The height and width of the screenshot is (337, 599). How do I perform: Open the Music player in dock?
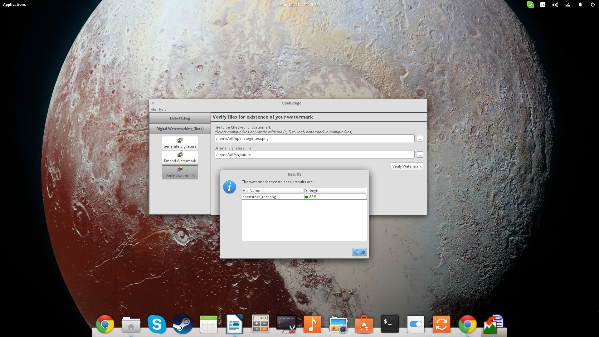[x=312, y=324]
